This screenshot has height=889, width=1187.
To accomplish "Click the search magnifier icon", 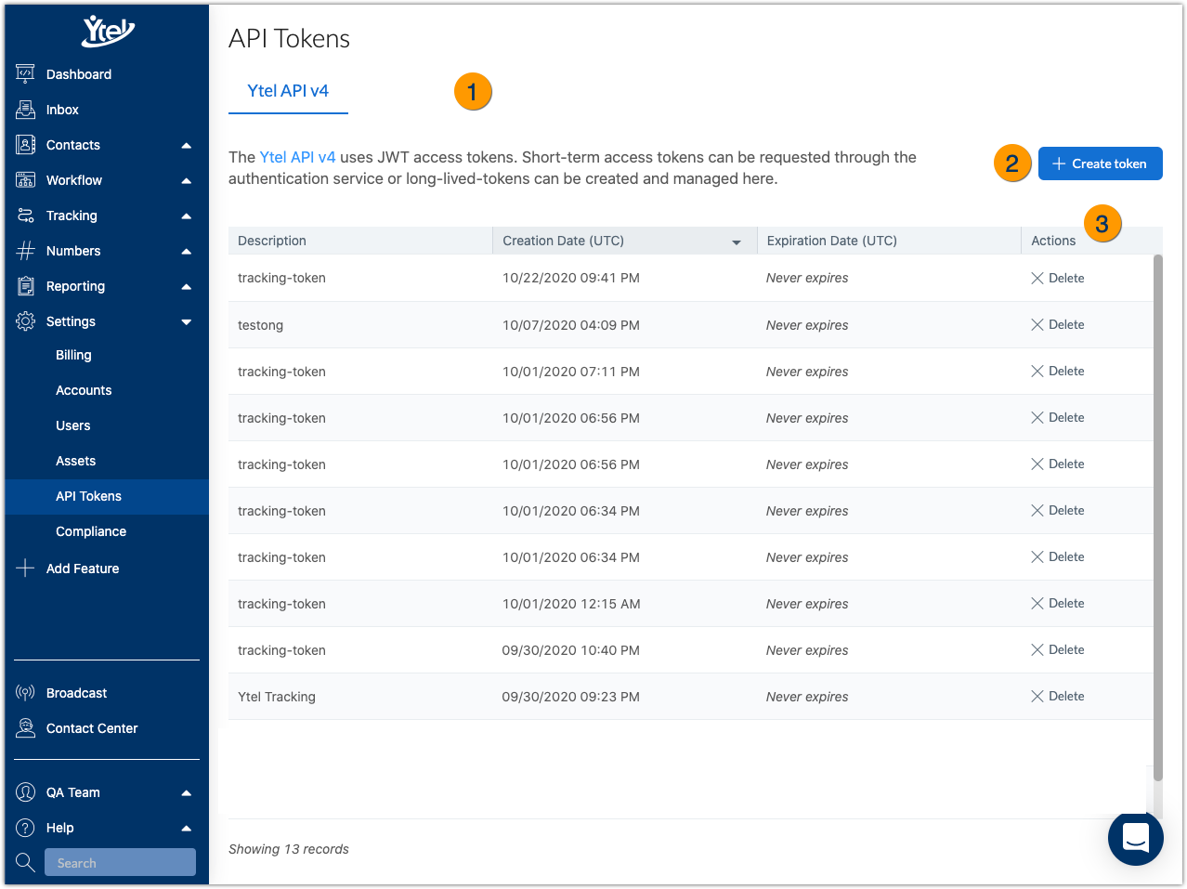I will point(25,863).
